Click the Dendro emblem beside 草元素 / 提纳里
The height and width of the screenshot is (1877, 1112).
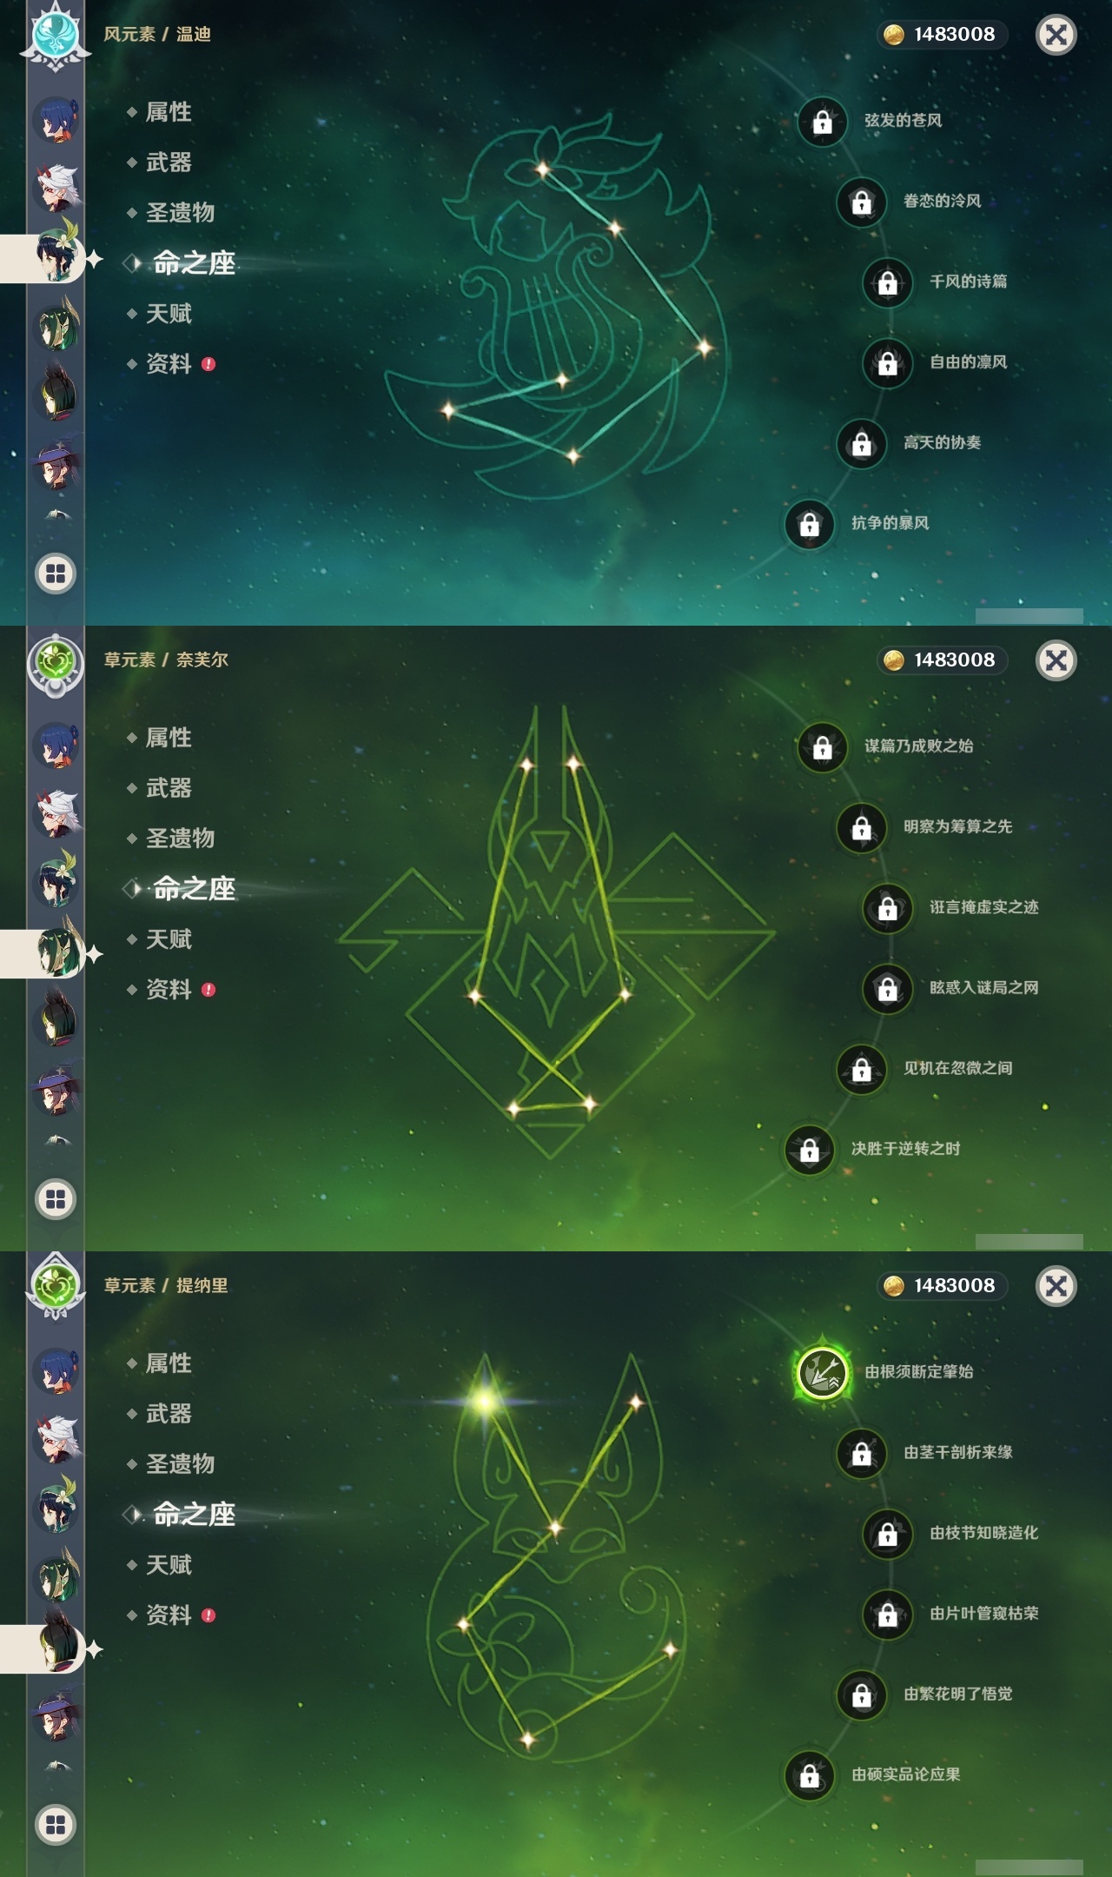coord(56,1286)
